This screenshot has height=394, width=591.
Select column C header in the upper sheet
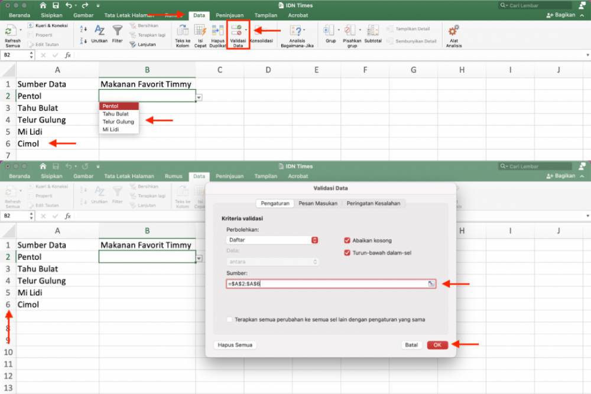click(220, 70)
